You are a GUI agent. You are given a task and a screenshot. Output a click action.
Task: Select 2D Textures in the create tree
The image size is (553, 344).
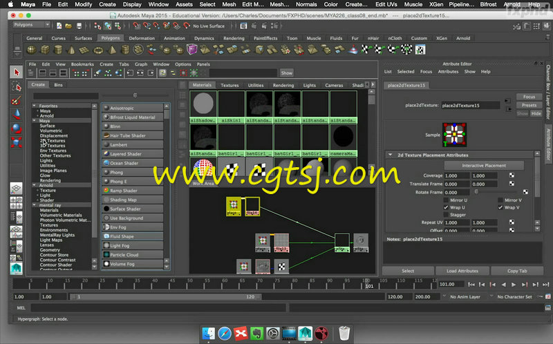(x=53, y=141)
